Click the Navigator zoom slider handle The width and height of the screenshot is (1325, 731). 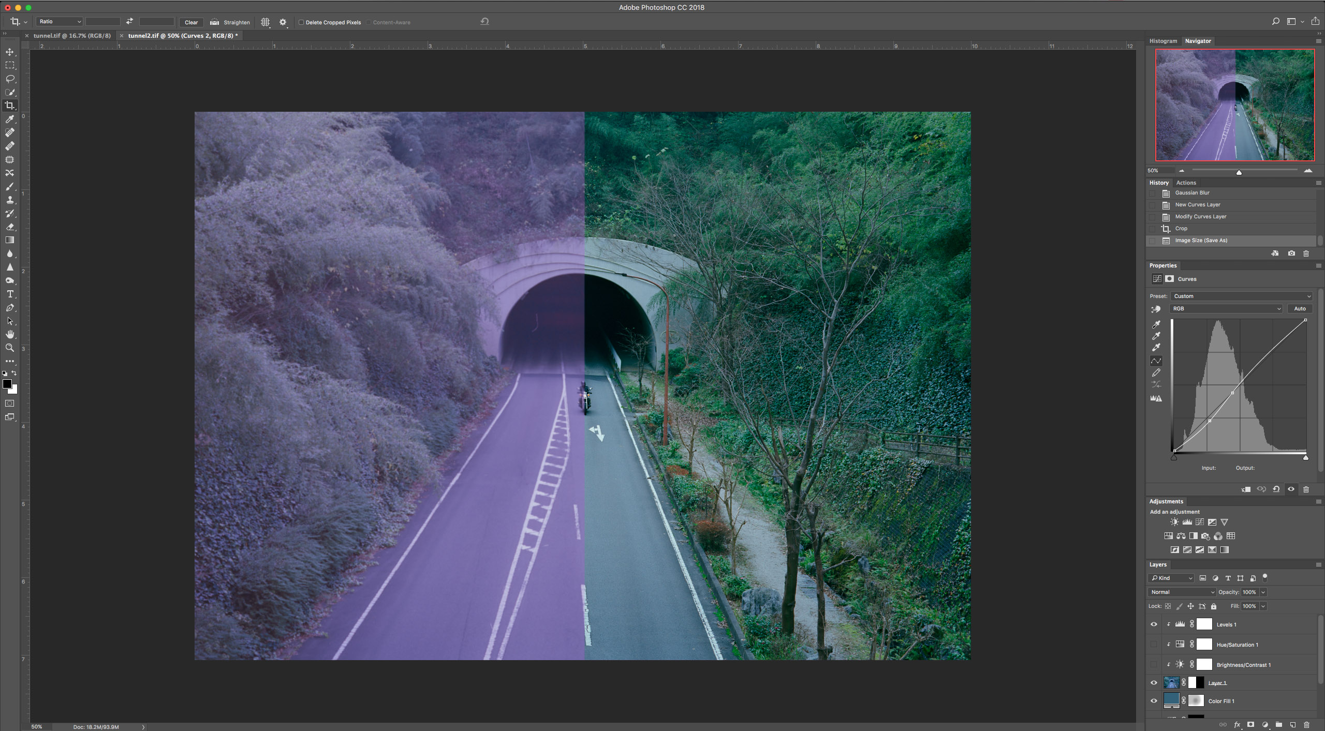pos(1239,172)
